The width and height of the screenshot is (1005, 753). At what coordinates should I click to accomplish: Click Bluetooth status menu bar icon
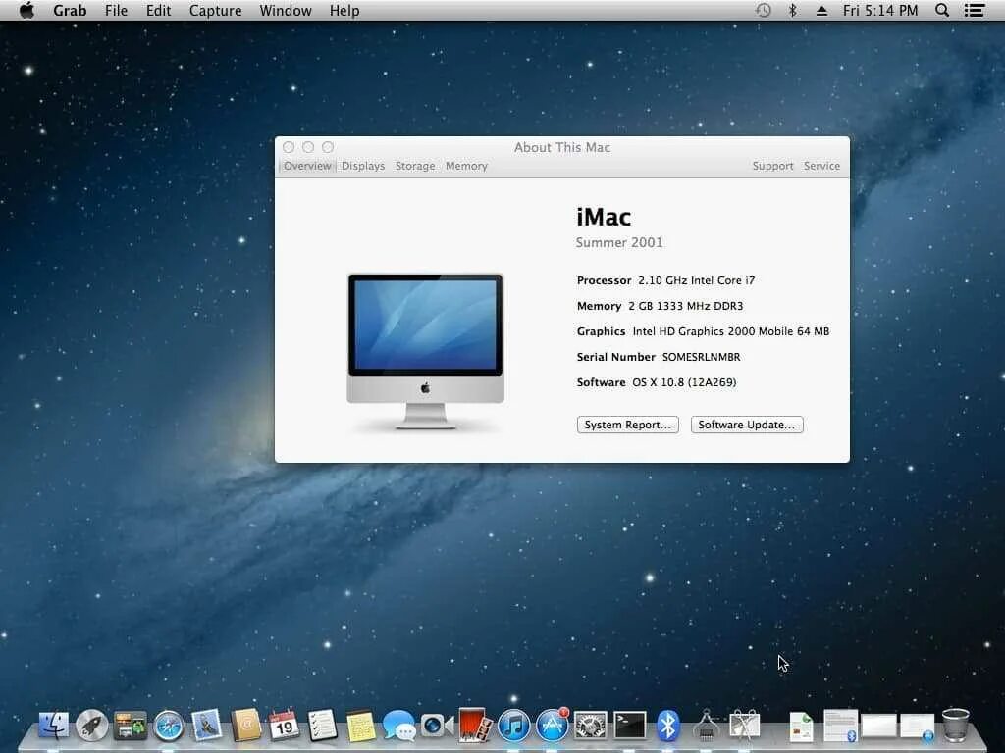tap(792, 10)
